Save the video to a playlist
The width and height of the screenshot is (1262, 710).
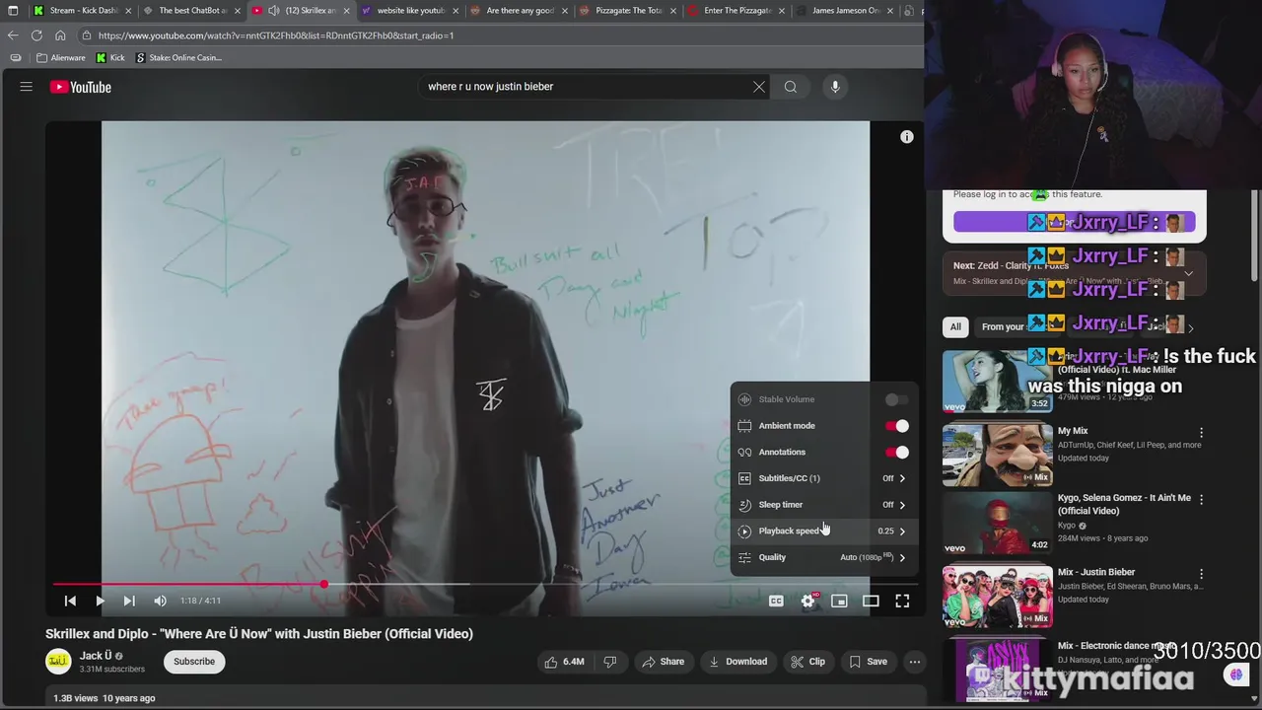[x=869, y=662]
